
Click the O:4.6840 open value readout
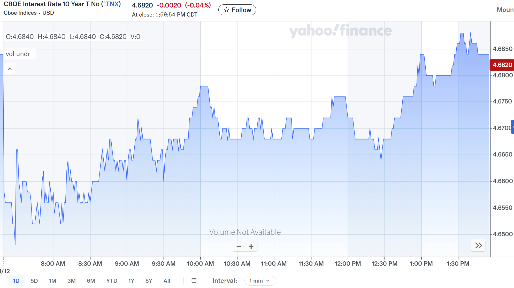pos(20,37)
